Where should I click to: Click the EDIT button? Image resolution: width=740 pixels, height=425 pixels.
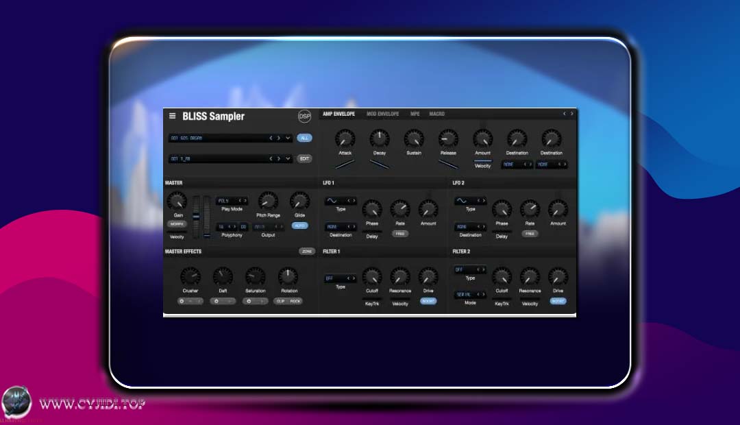(x=304, y=158)
